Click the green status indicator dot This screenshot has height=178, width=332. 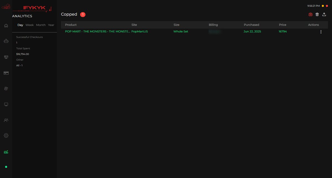[x=6, y=167]
